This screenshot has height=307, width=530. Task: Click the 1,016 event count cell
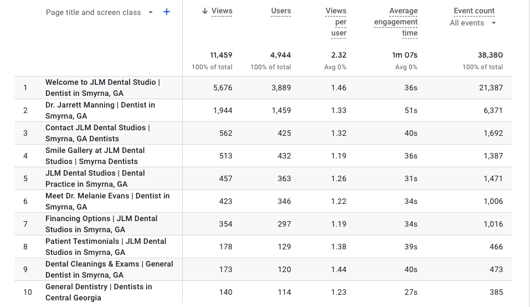[493, 224]
